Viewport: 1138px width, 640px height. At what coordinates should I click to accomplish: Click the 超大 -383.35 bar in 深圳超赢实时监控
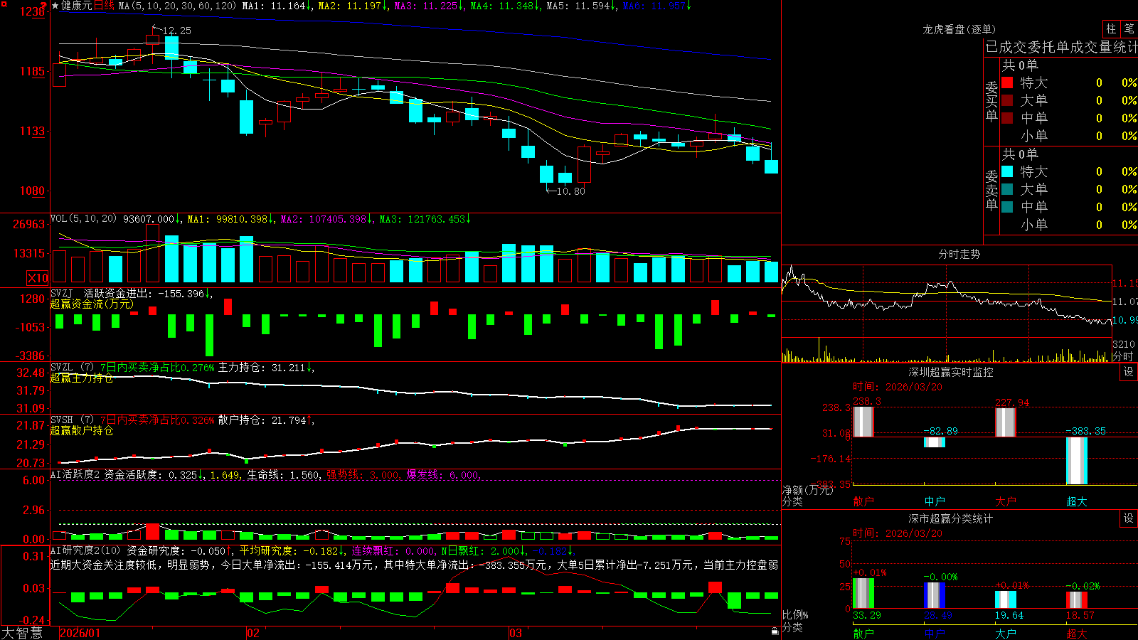click(1077, 461)
